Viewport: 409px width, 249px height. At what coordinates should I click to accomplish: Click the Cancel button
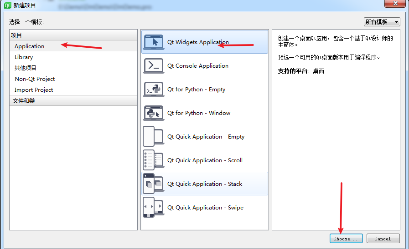click(x=383, y=239)
